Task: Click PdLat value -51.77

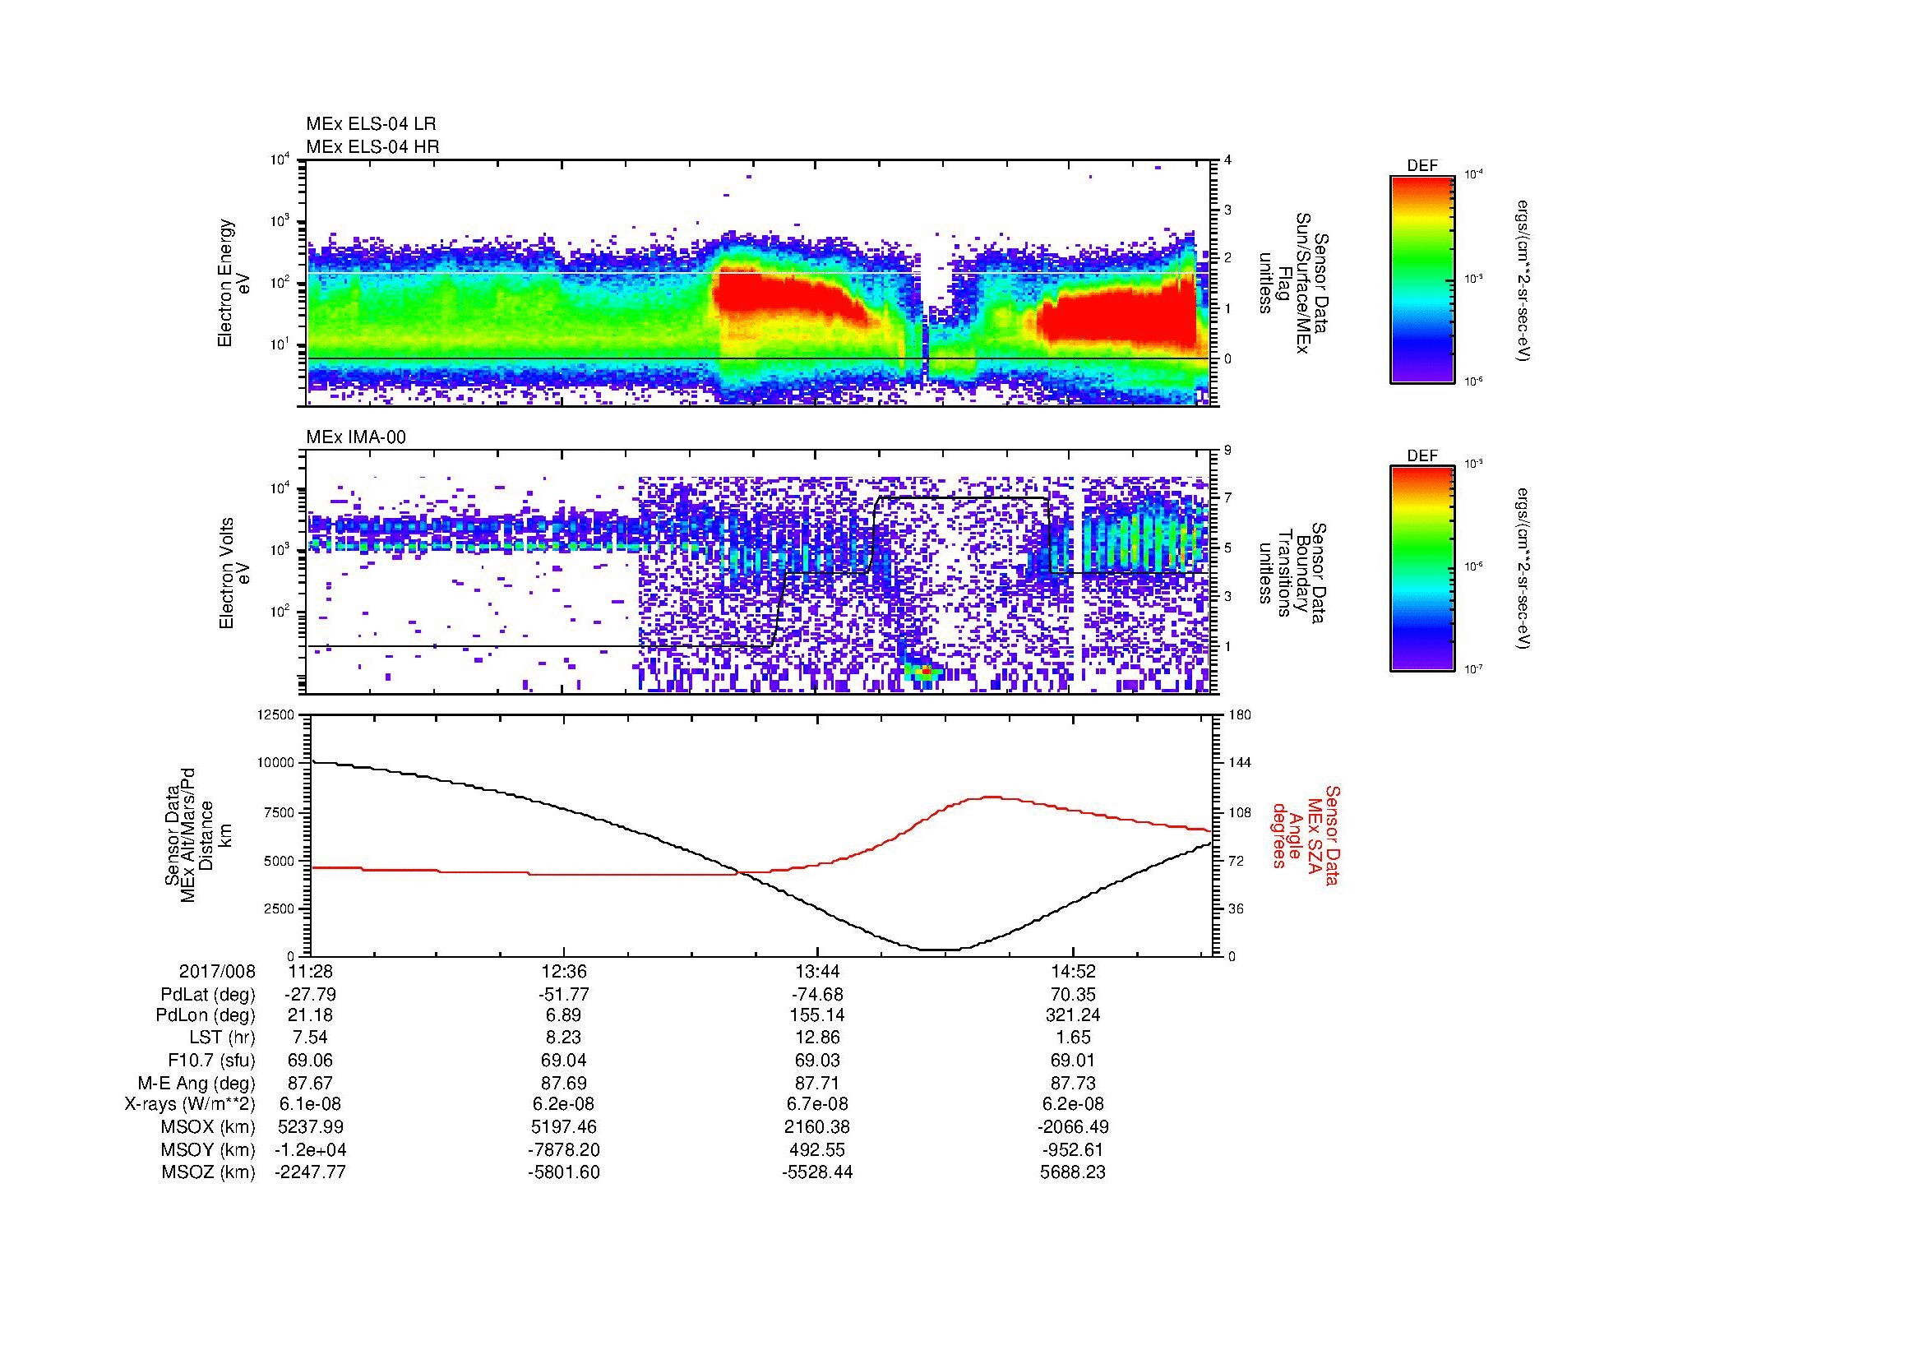Action: [x=564, y=995]
